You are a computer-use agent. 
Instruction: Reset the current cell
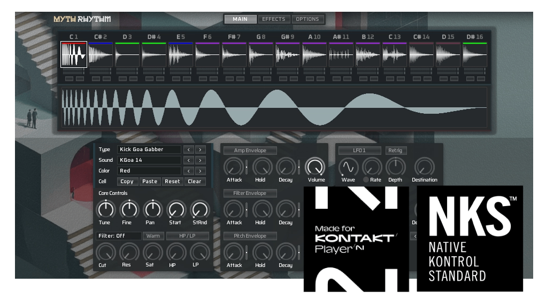click(x=172, y=182)
